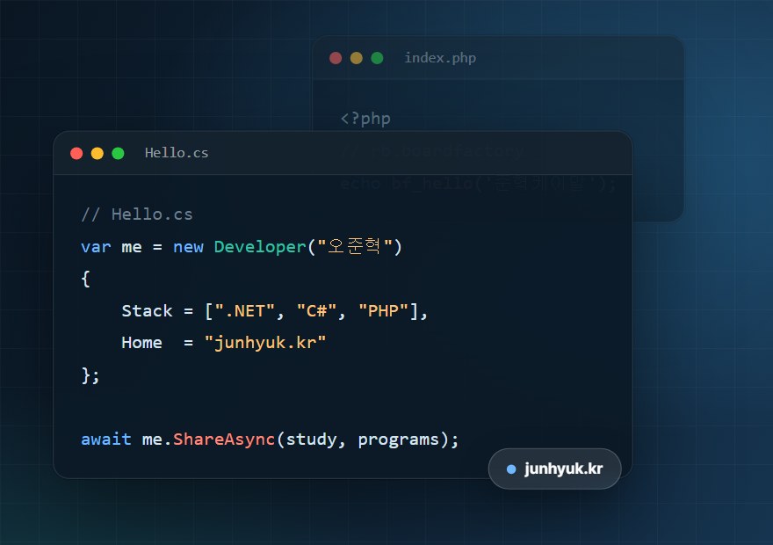Click the "C#" string
This screenshot has height=545, width=773.
point(316,310)
